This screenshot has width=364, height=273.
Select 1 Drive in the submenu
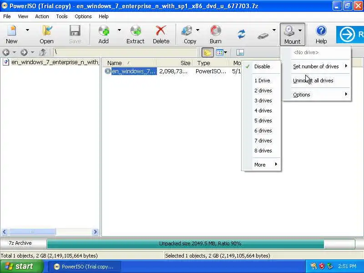click(x=261, y=81)
